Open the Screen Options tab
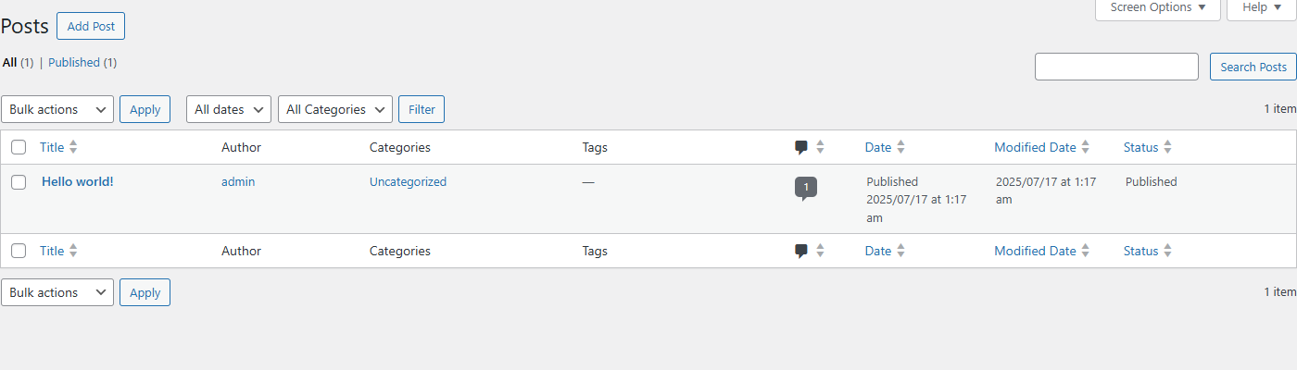1297x370 pixels. click(1158, 7)
